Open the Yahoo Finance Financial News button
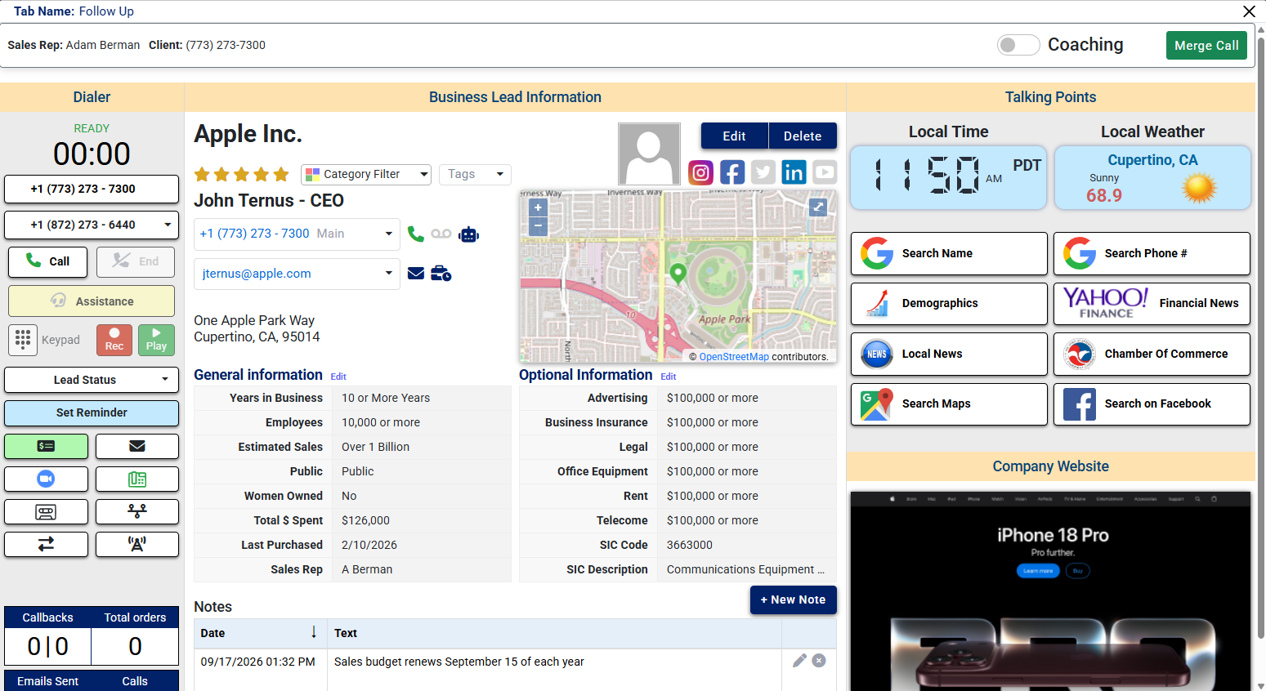 [x=1152, y=303]
